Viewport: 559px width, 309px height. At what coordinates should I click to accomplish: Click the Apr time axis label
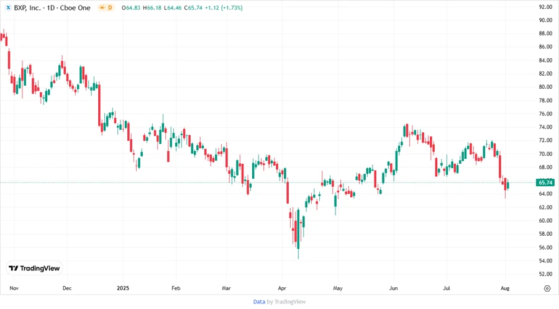pos(282,288)
